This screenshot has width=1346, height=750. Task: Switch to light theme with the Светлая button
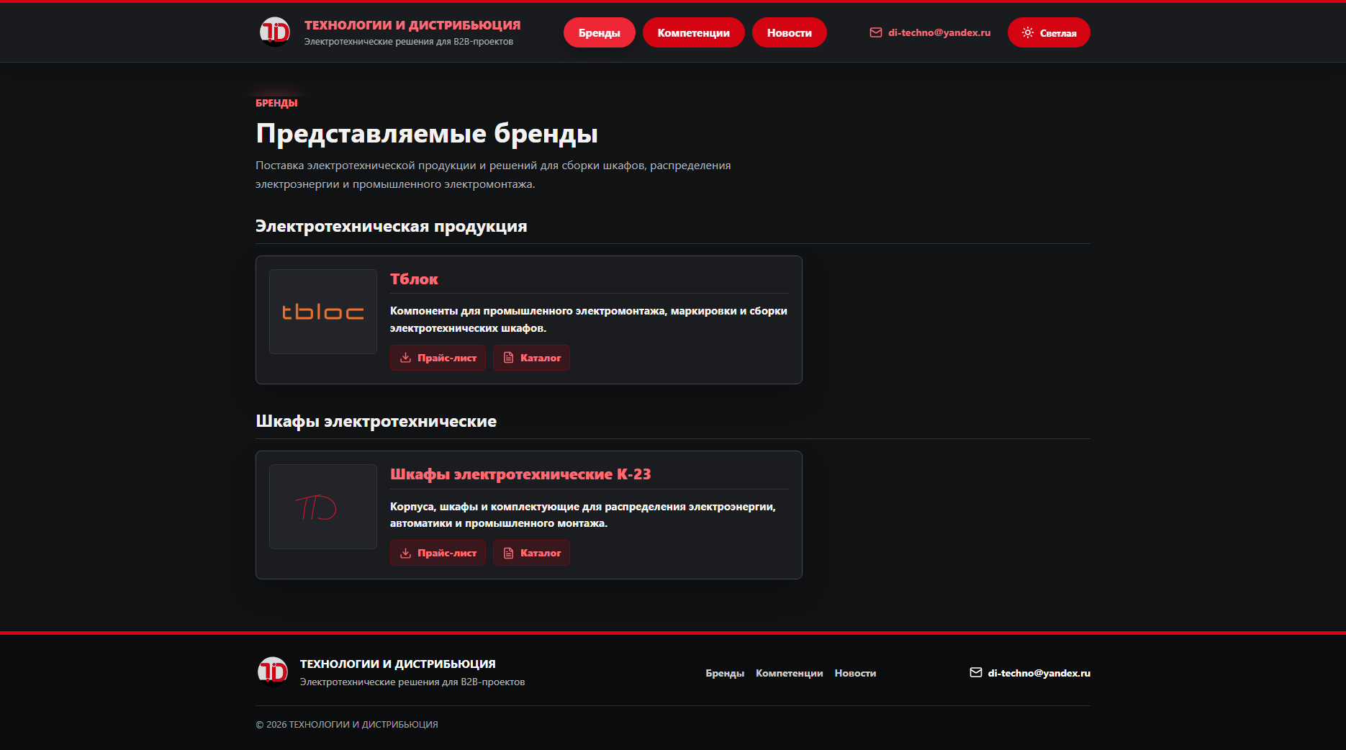coord(1049,32)
